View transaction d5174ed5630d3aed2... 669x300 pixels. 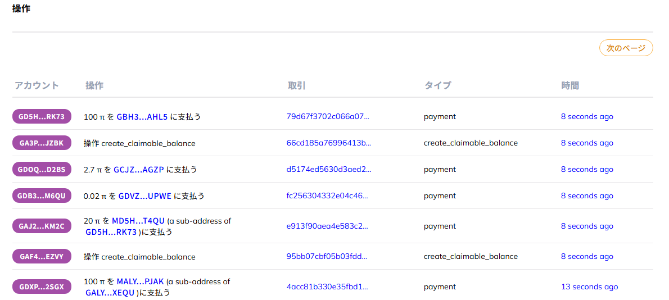click(x=328, y=170)
